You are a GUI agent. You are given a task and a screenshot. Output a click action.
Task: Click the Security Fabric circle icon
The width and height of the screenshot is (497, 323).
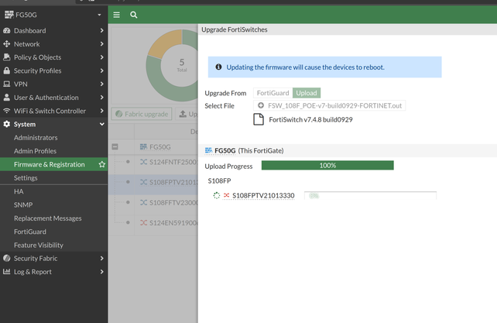(x=7, y=258)
